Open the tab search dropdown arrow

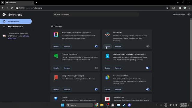[x=2, y=2]
